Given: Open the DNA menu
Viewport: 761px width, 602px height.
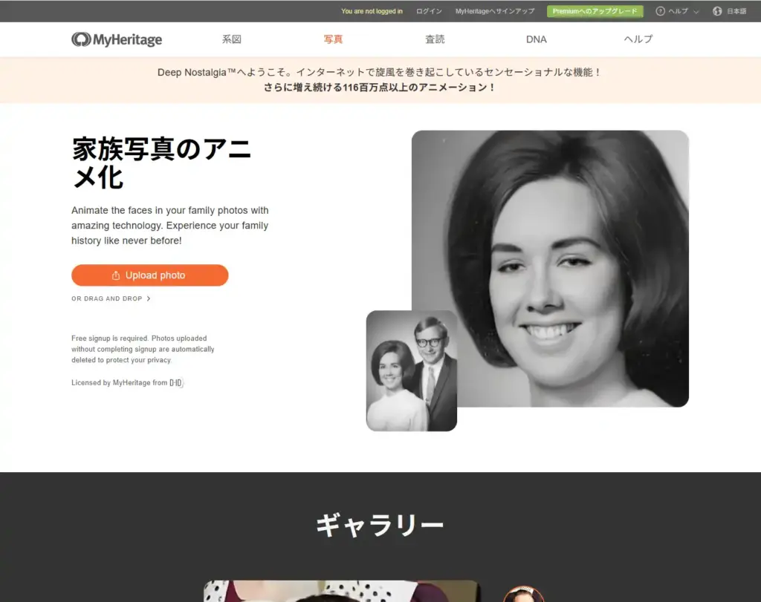Looking at the screenshot, I should (537, 39).
